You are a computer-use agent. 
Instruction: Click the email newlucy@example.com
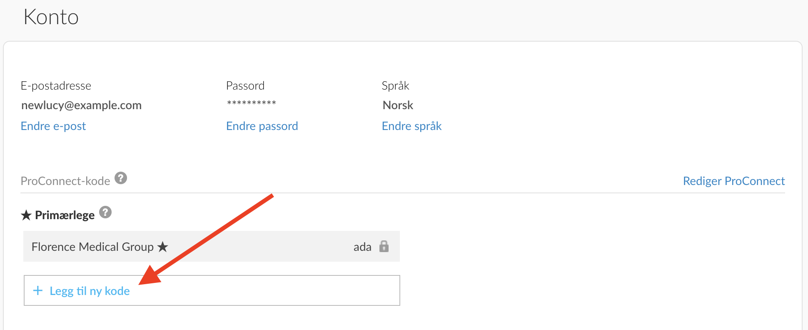[x=82, y=105]
